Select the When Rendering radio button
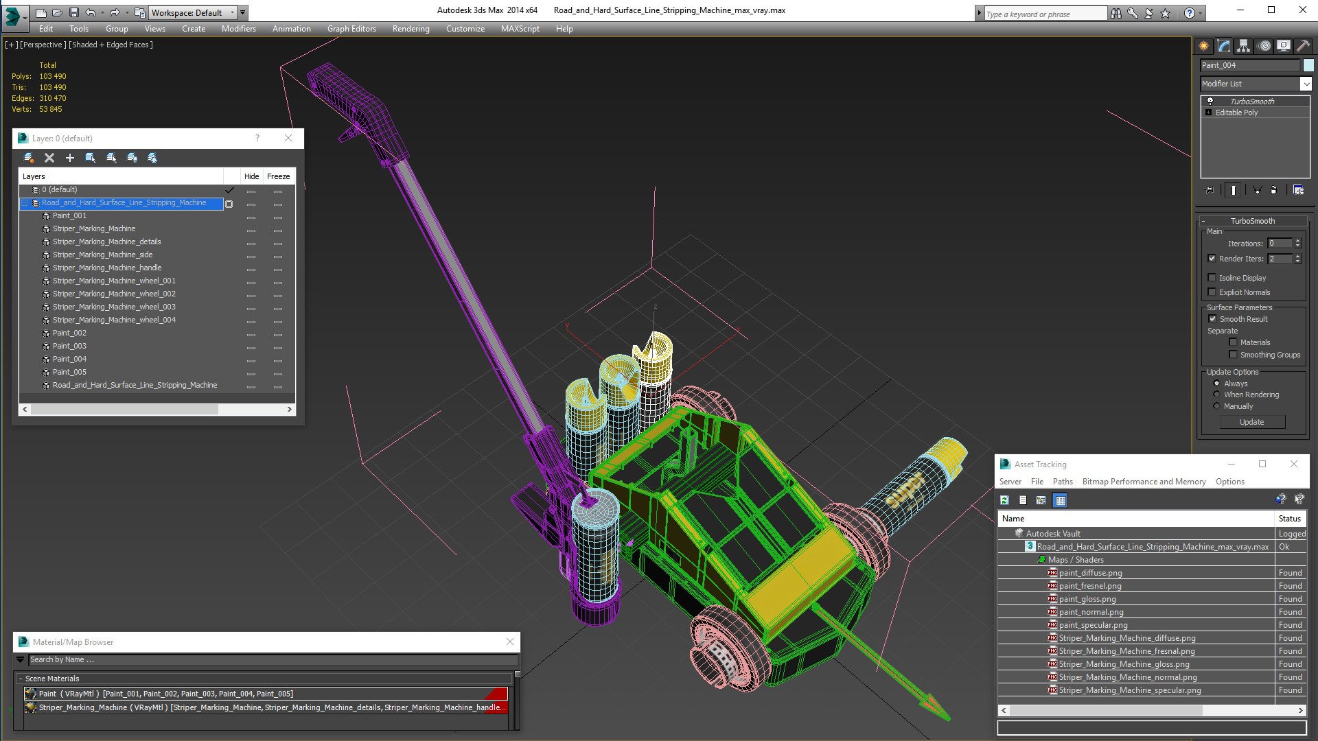The height and width of the screenshot is (741, 1318). click(1216, 395)
